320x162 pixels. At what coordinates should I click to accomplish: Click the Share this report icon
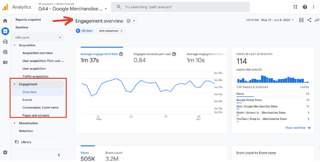(x=309, y=20)
